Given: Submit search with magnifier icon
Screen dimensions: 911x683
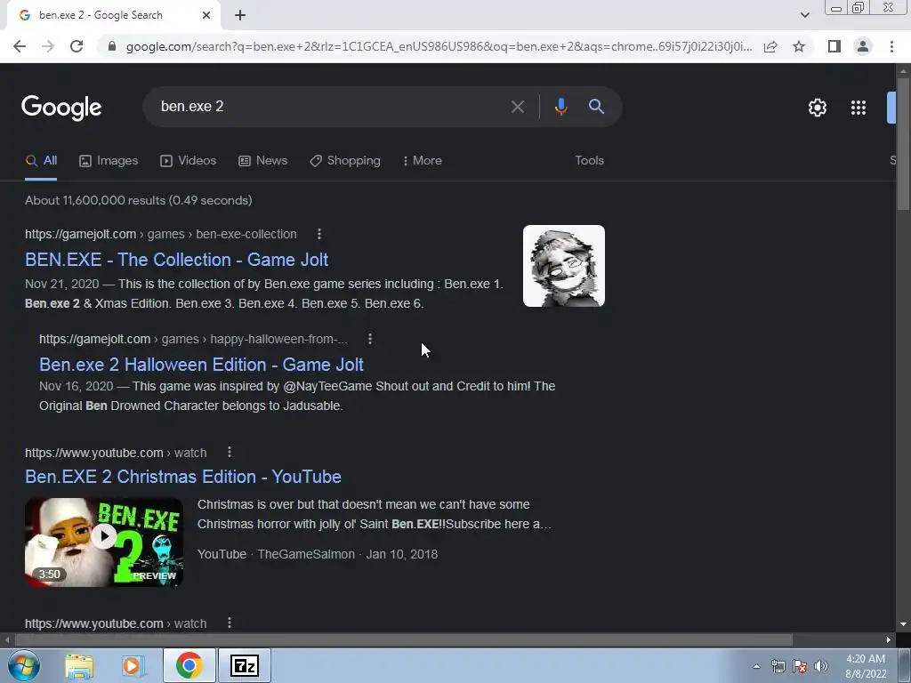Looking at the screenshot, I should point(596,107).
